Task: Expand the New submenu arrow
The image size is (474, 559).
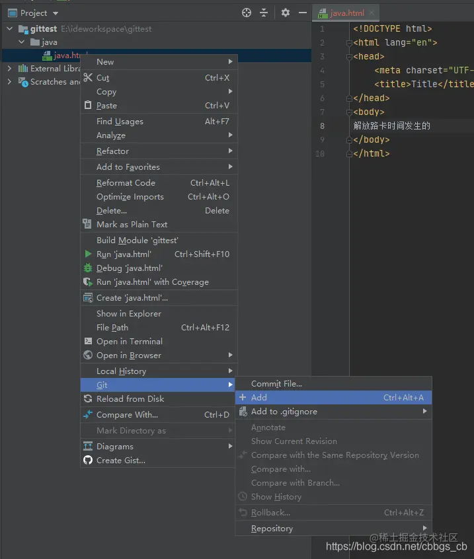Action: [231, 61]
